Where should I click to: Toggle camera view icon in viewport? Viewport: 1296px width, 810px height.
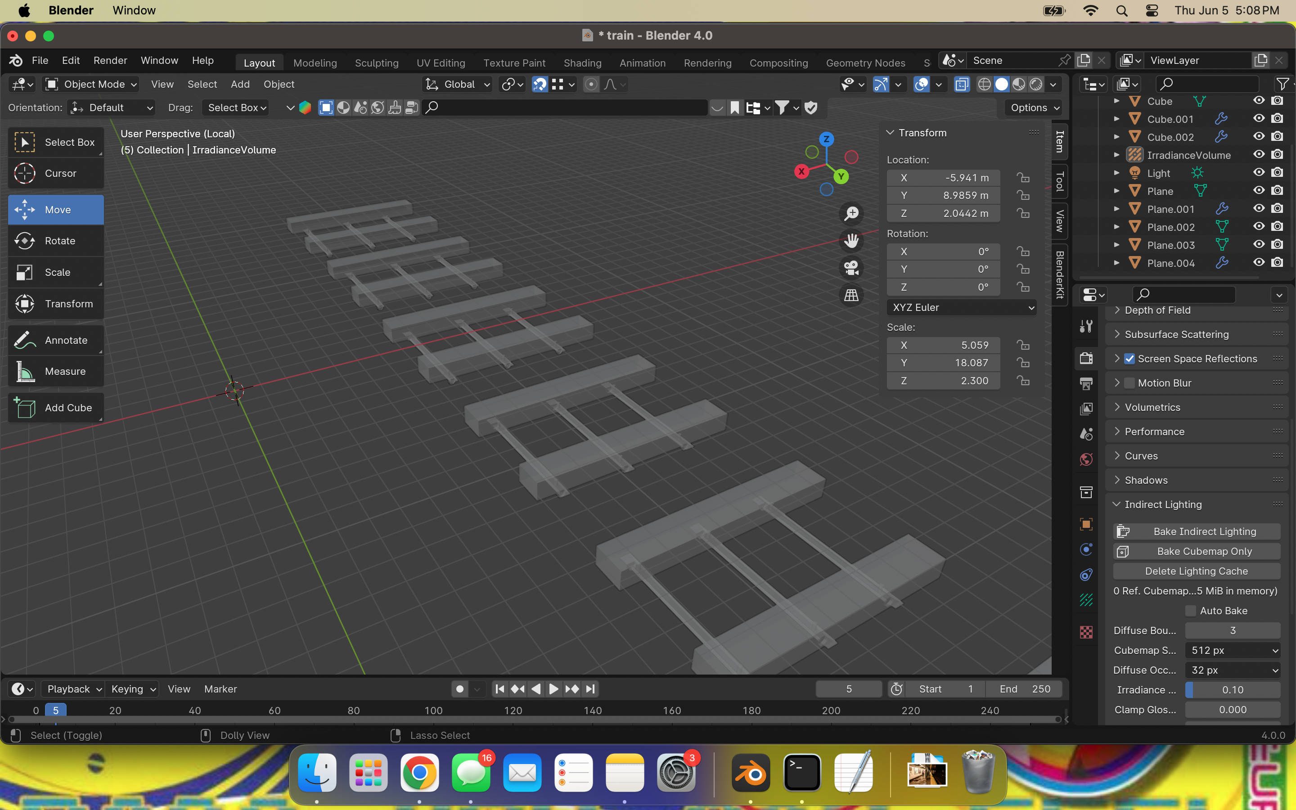click(851, 267)
